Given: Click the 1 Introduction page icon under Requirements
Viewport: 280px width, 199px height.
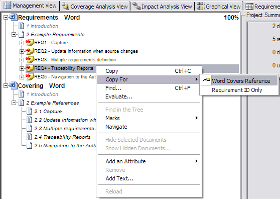Looking at the screenshot, I should [x=21, y=26].
